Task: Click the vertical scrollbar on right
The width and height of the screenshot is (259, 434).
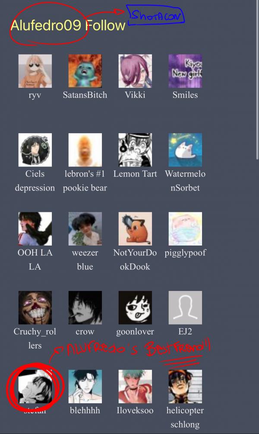Action: (x=258, y=80)
